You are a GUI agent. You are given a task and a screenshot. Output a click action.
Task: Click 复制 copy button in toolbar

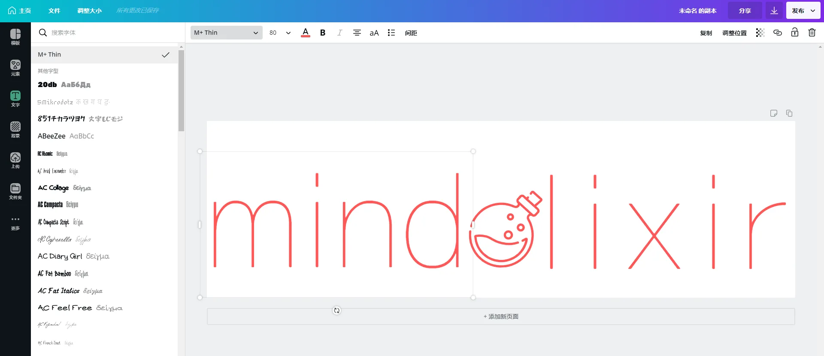click(x=706, y=33)
